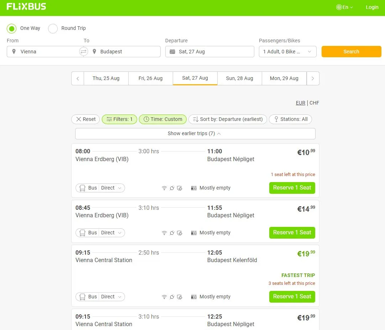Click the third amenity icon on 08:45 trip
385x330 pixels.
180,233
